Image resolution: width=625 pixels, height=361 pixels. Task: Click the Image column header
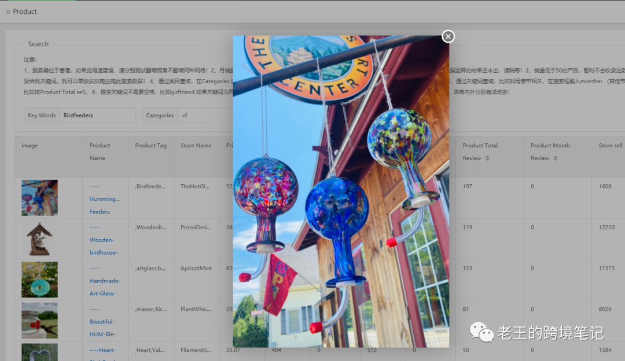point(30,146)
